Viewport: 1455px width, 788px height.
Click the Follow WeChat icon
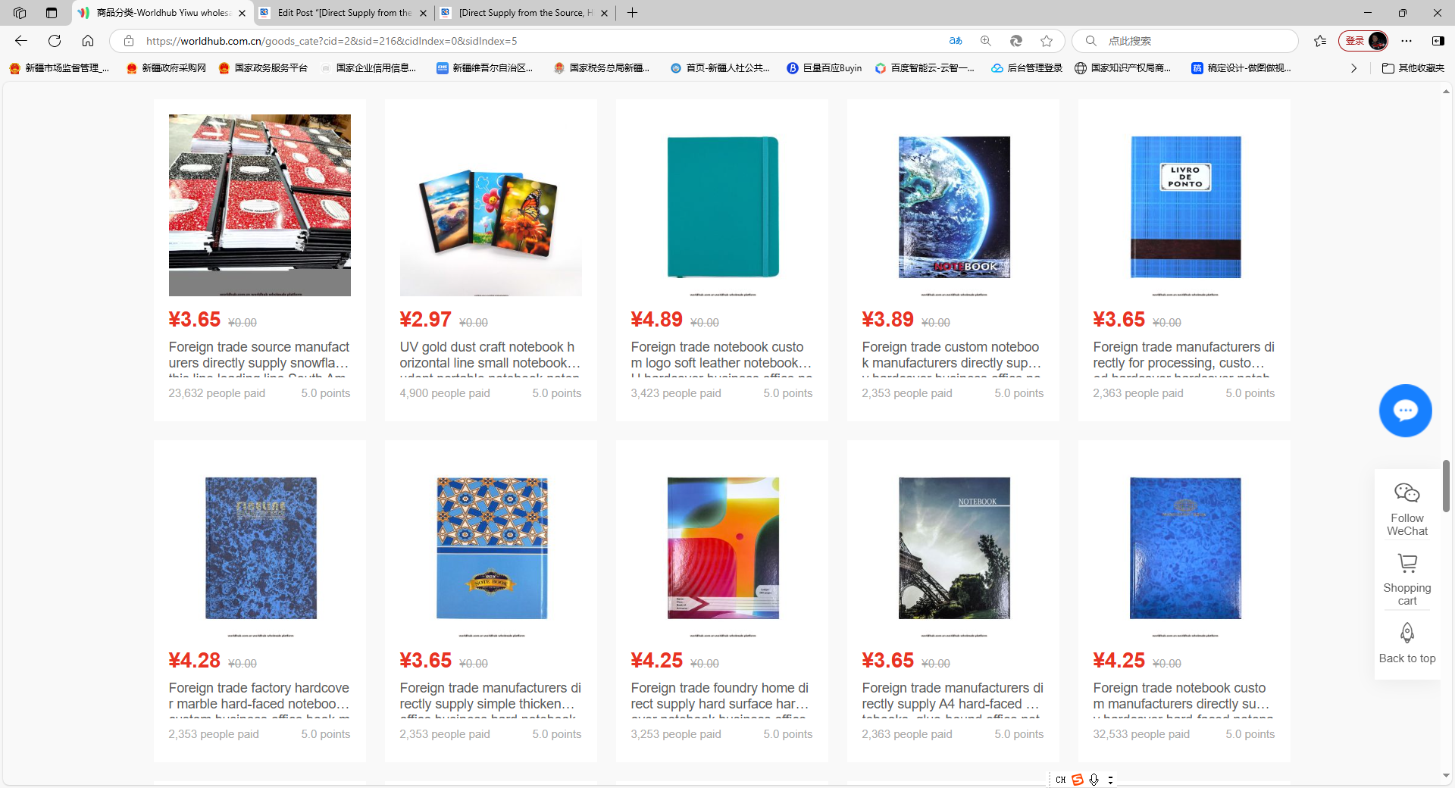[1406, 494]
